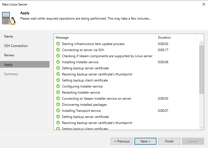208x148 pixels.
Task: Select the Apply step in sidebar
Action: [x=9, y=65]
